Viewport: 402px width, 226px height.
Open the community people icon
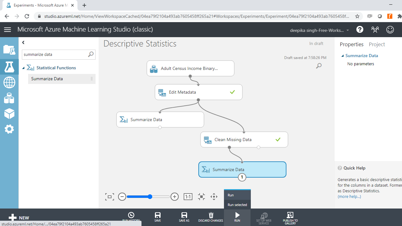375,29
